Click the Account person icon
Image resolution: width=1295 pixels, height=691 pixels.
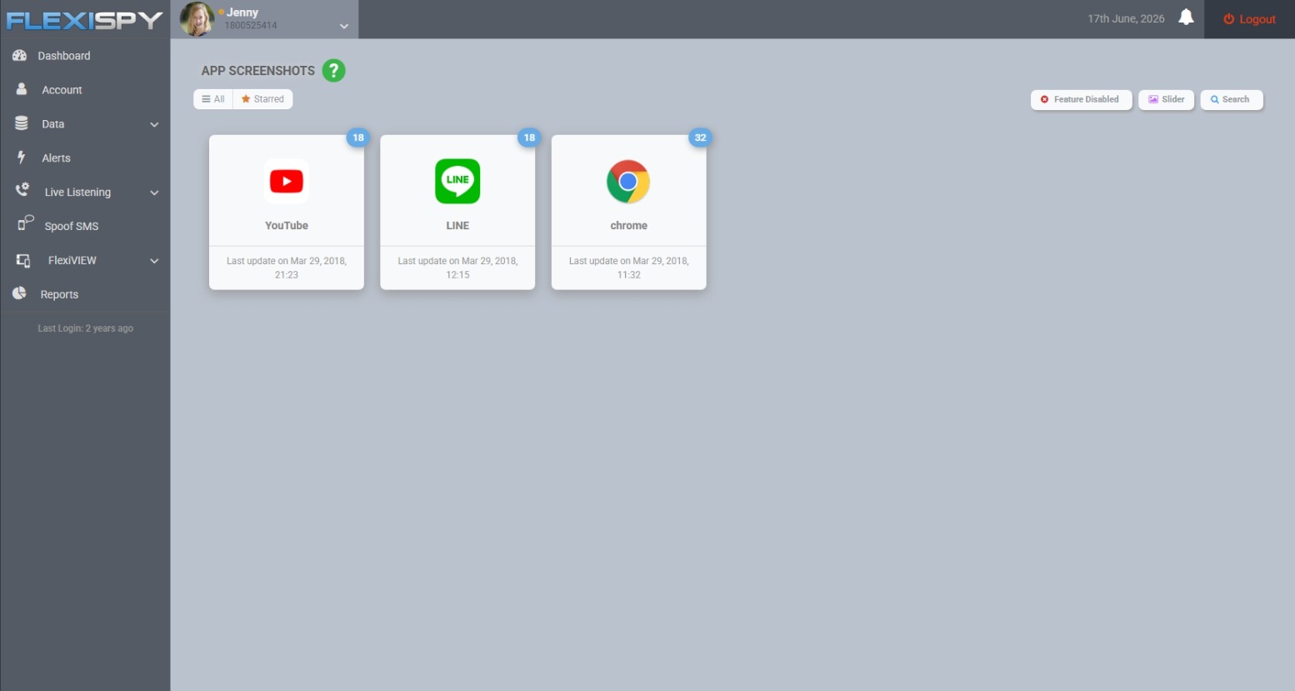click(x=22, y=89)
